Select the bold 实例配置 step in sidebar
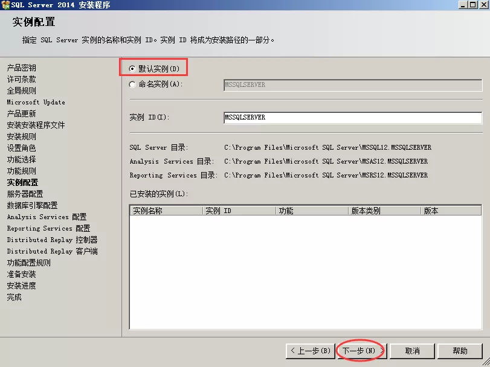This screenshot has width=490, height=367. point(22,182)
